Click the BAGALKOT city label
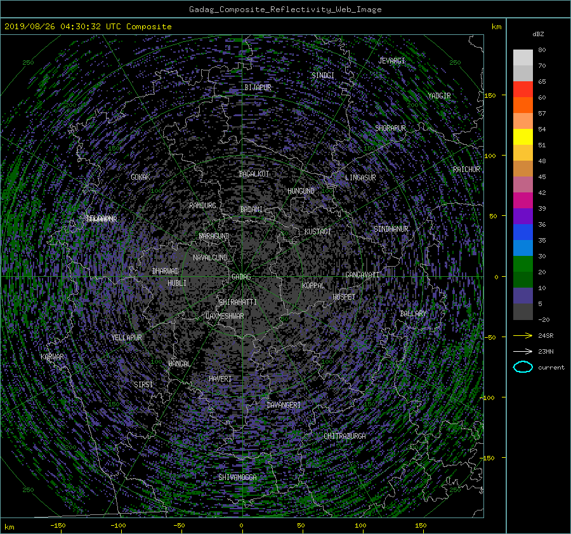The image size is (571, 534). click(x=254, y=174)
